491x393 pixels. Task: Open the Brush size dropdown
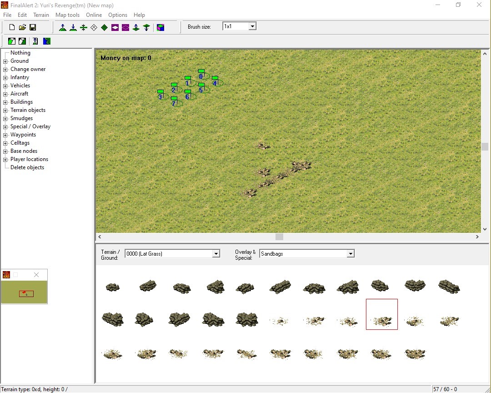point(252,26)
